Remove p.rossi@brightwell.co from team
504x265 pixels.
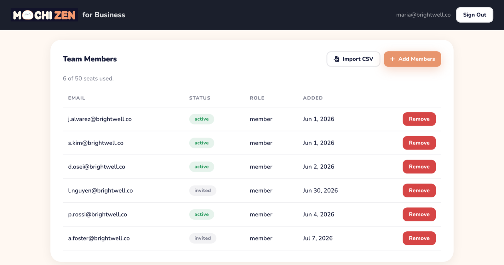[419, 214]
